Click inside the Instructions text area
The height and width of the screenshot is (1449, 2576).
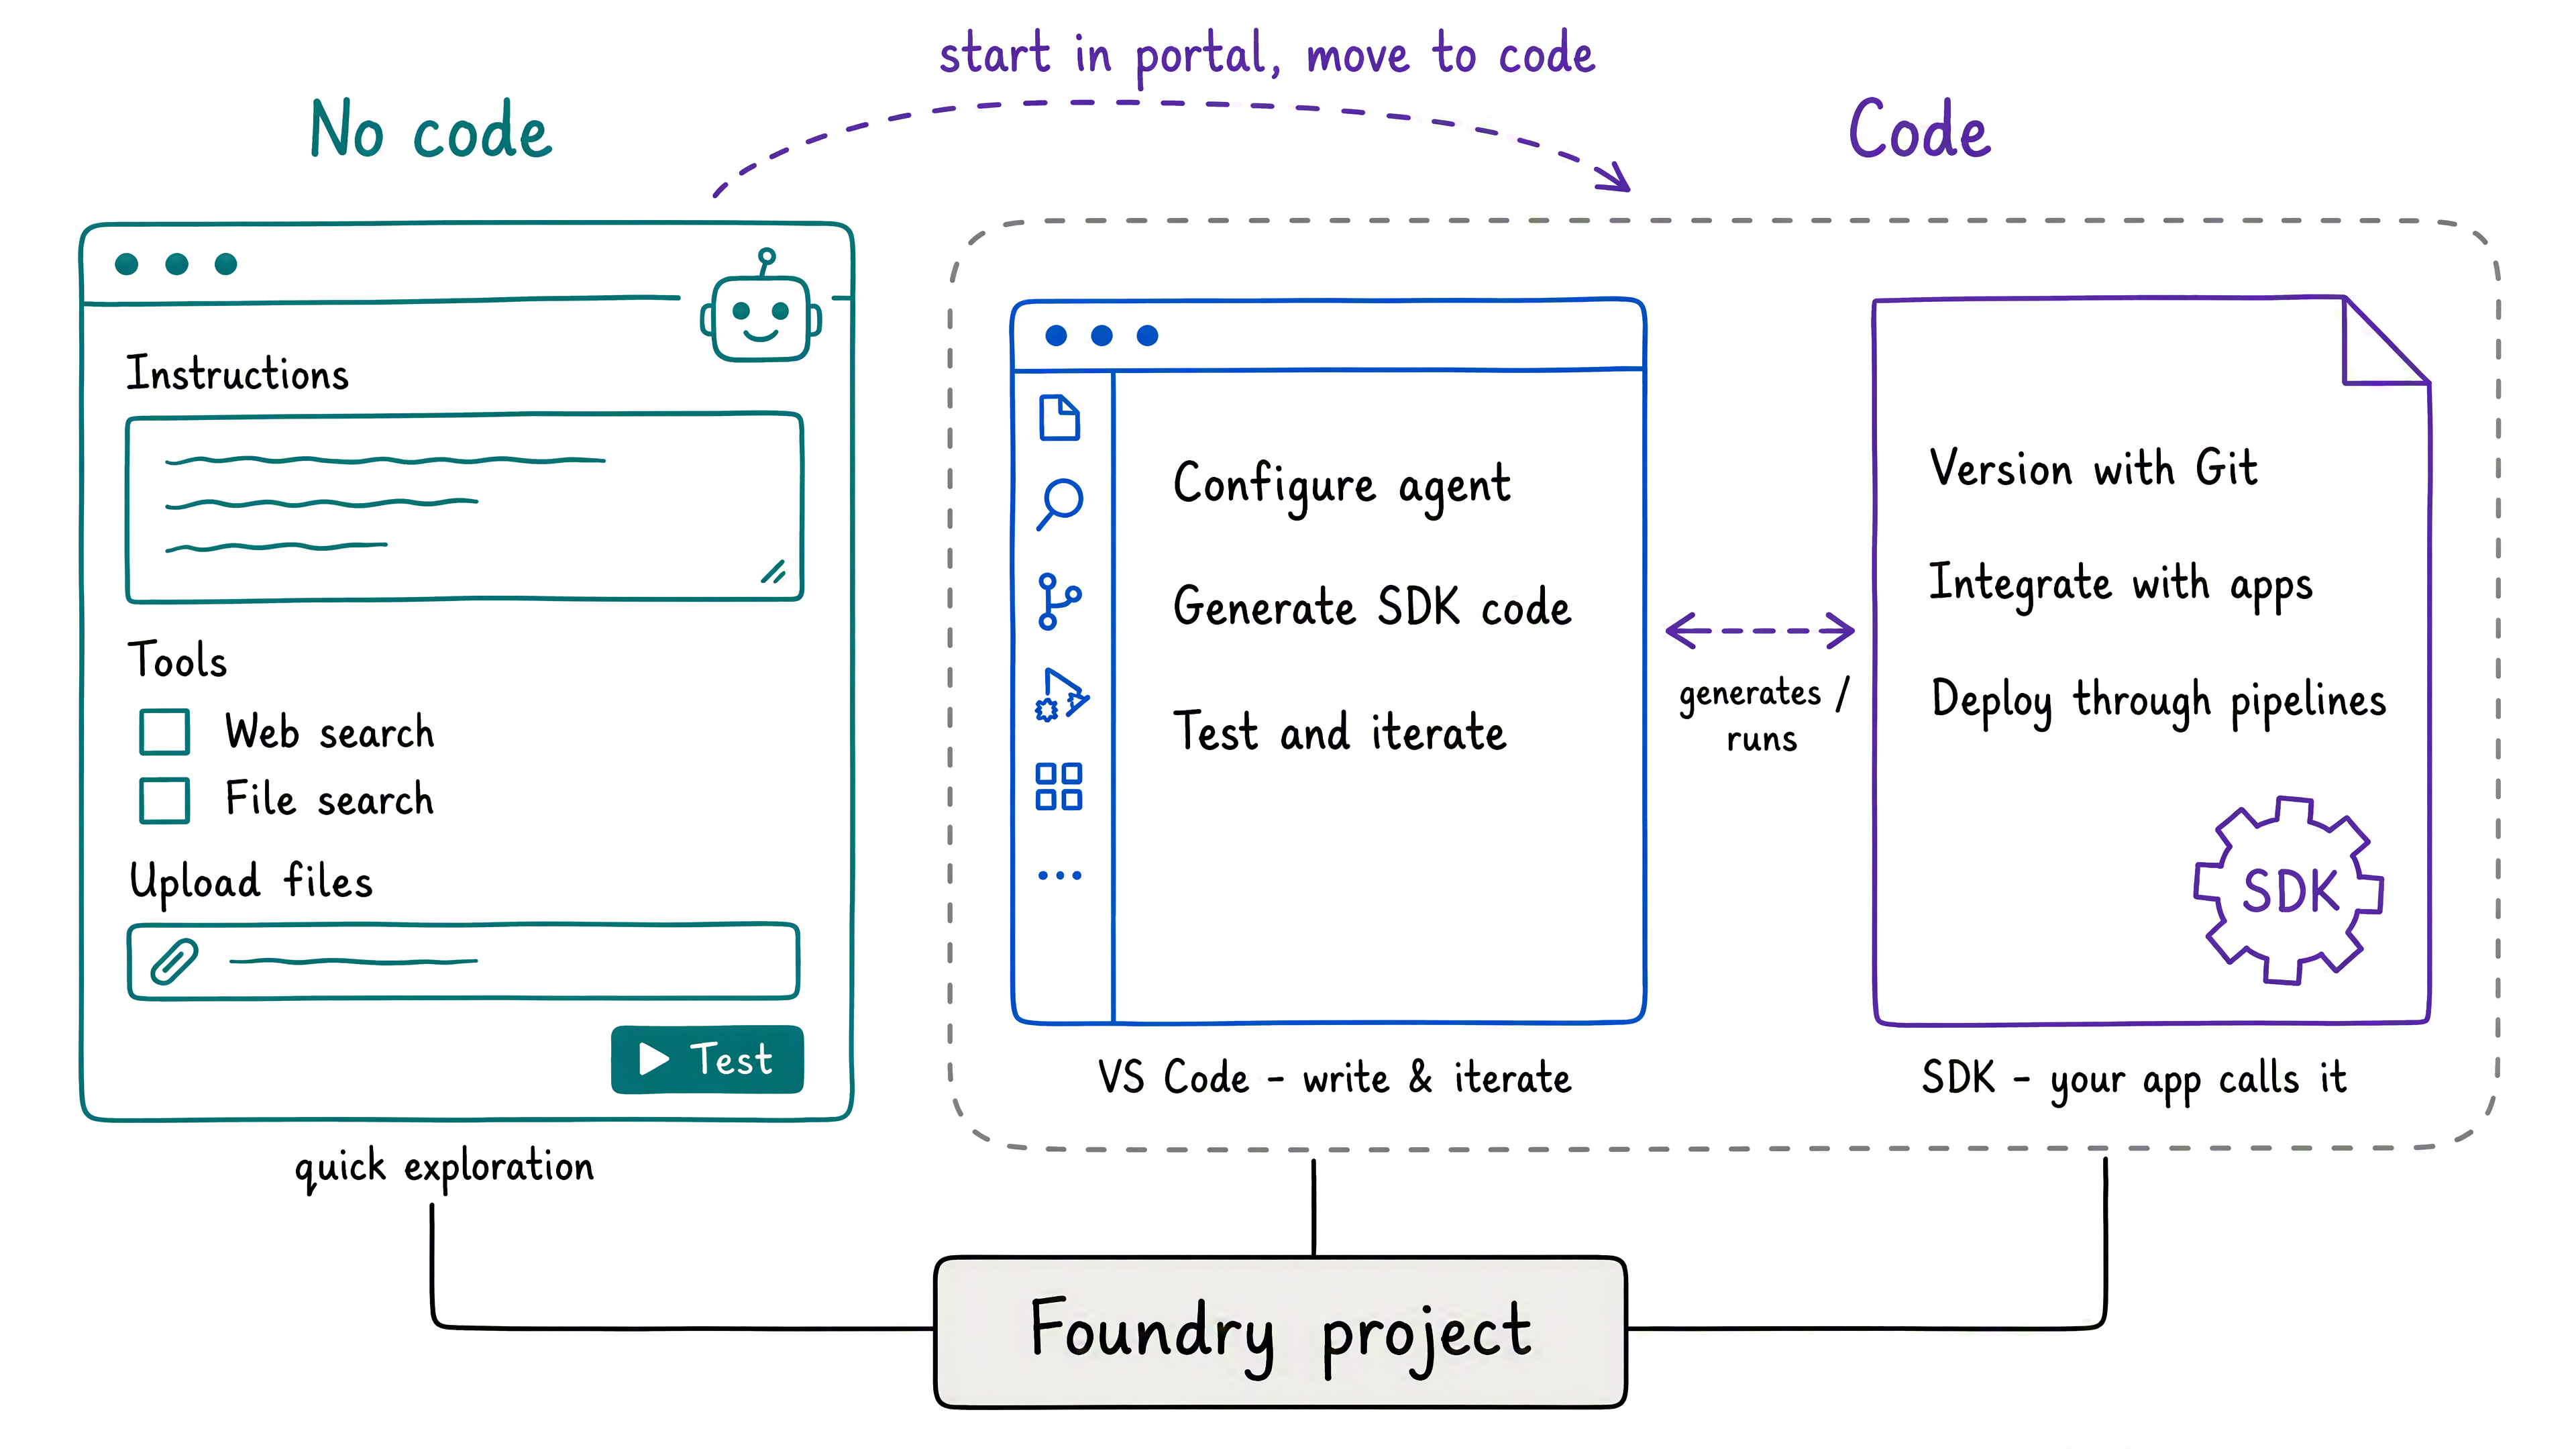coord(465,508)
